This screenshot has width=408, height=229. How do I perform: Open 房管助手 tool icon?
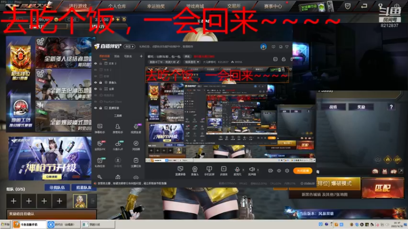tap(118, 128)
